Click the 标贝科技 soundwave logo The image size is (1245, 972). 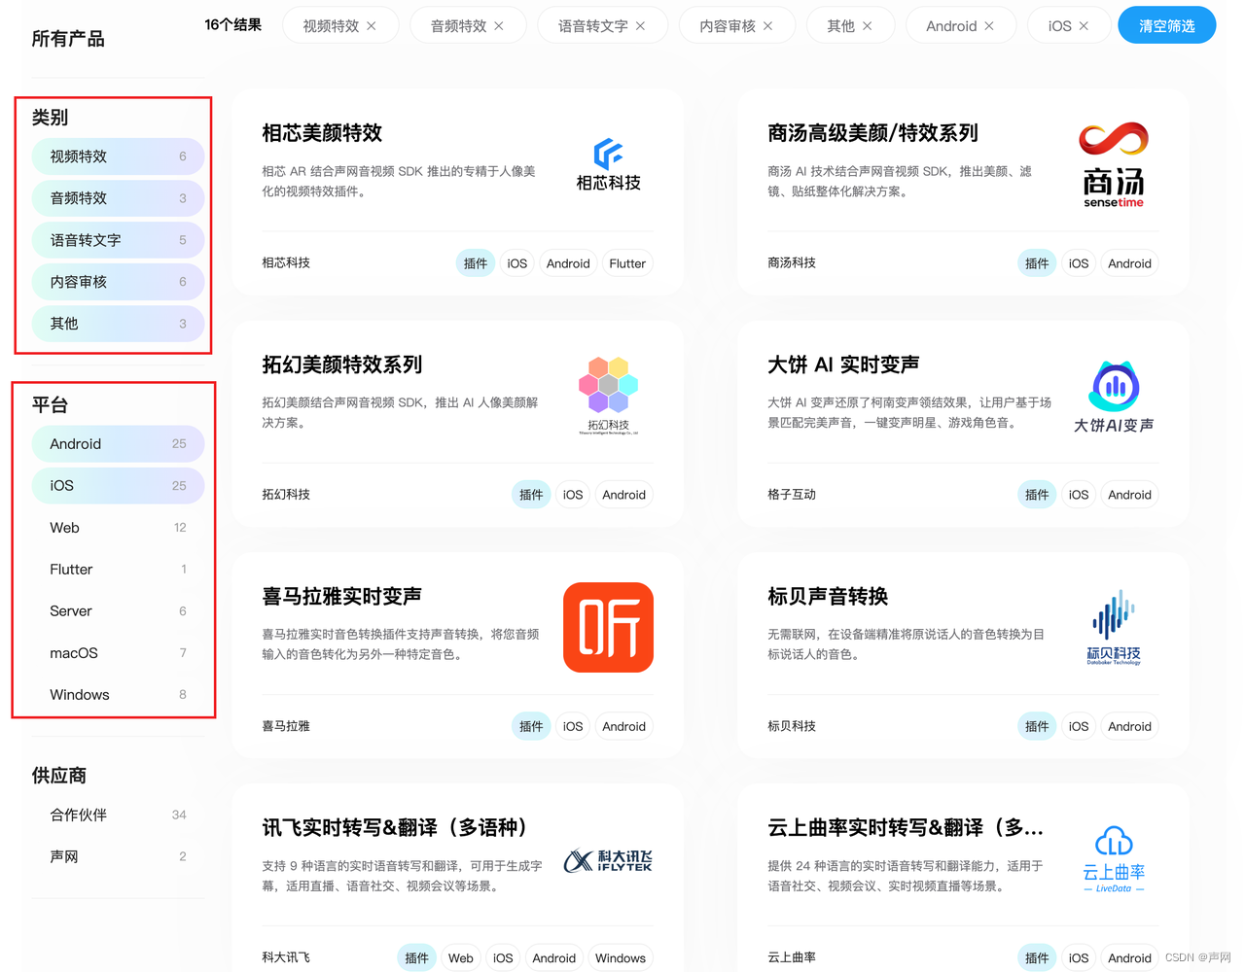tap(1114, 627)
